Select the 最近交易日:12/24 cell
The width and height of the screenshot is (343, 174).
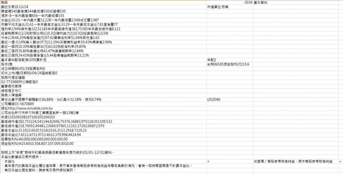103,7
